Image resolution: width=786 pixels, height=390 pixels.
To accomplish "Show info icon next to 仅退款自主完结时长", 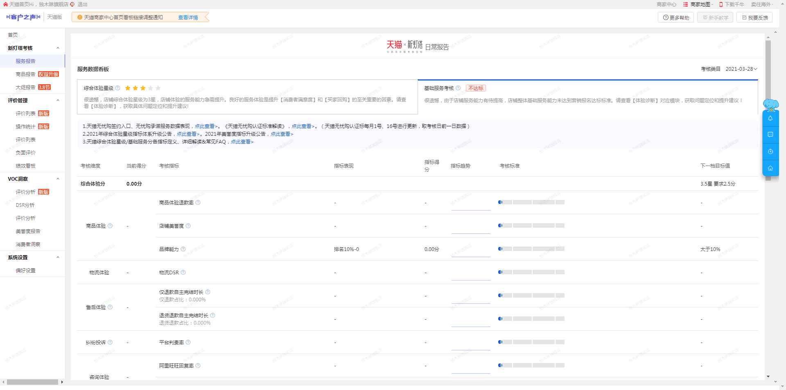I will [x=208, y=292].
